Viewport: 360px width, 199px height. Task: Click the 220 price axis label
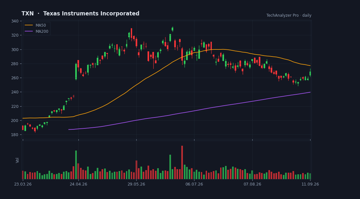15,106
